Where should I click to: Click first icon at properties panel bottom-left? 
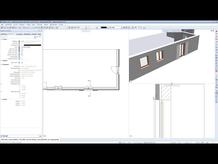click(2, 136)
